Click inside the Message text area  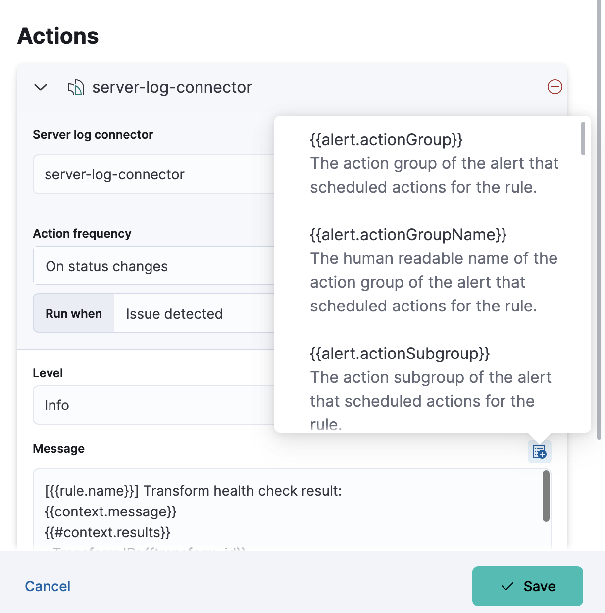pyautogui.click(x=287, y=510)
